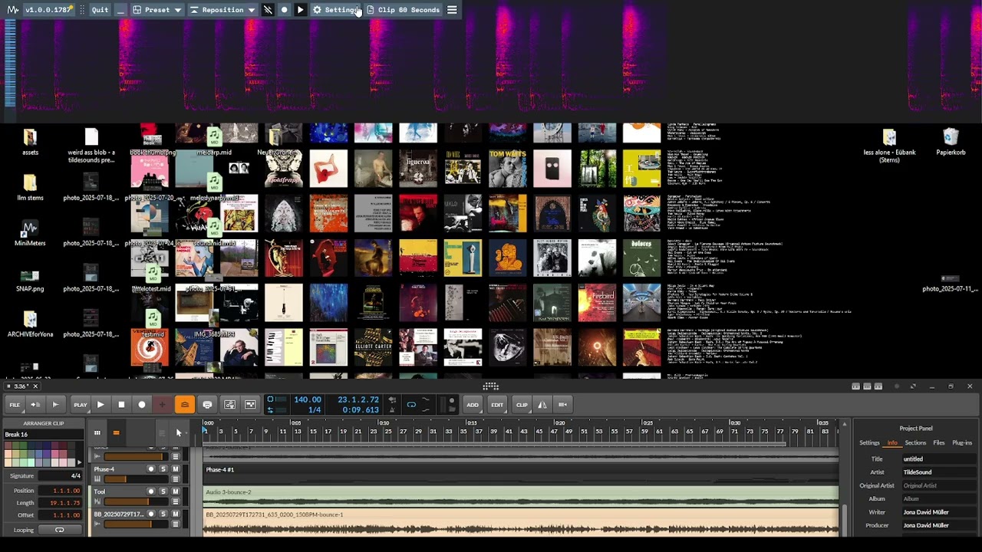Viewport: 982px width, 552px height.
Task: Start recording in MiniMeters toolbar
Action: tap(284, 10)
